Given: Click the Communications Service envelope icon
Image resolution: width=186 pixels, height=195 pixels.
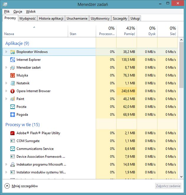Looking at the screenshot, I should click(12, 149).
